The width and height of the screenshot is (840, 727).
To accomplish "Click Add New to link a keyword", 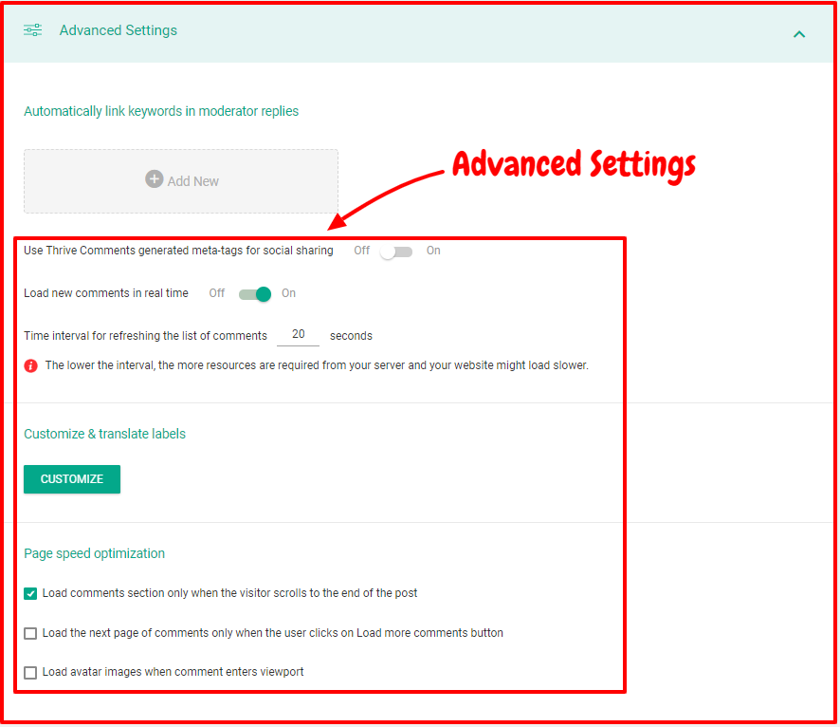I will [181, 180].
